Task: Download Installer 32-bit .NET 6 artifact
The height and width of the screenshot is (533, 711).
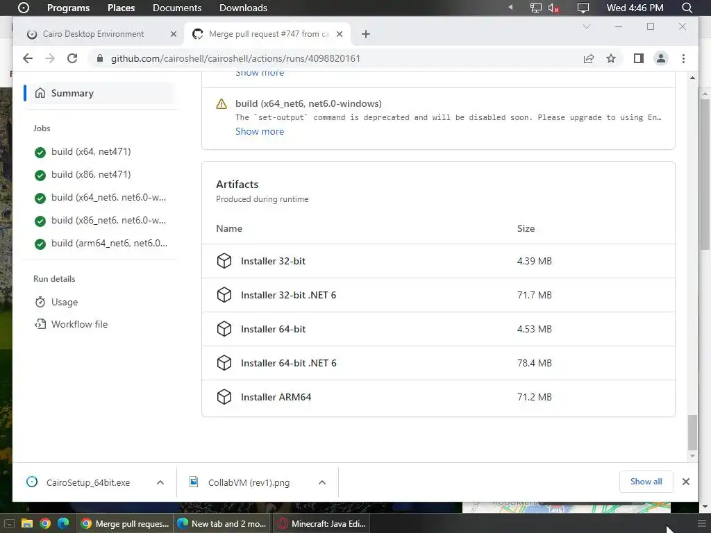Action: [x=288, y=295]
